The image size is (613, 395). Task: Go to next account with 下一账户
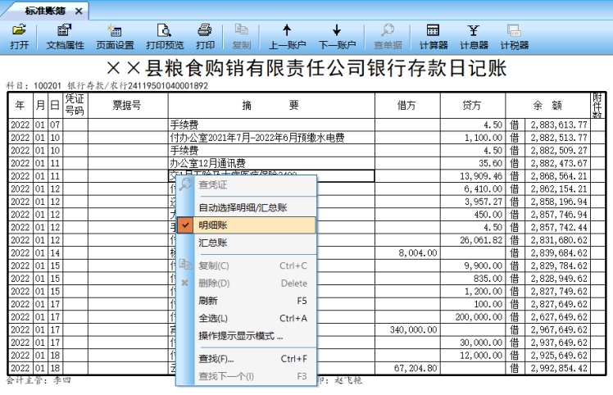[337, 37]
